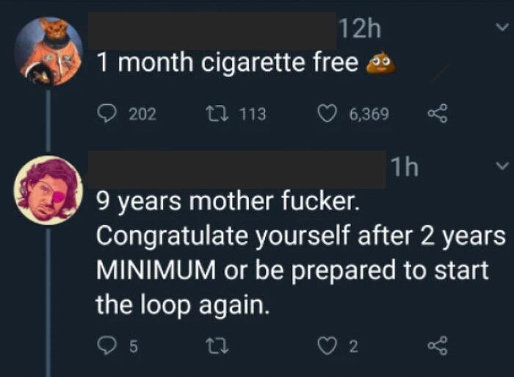View the 6,369 likes count

pyautogui.click(x=369, y=114)
